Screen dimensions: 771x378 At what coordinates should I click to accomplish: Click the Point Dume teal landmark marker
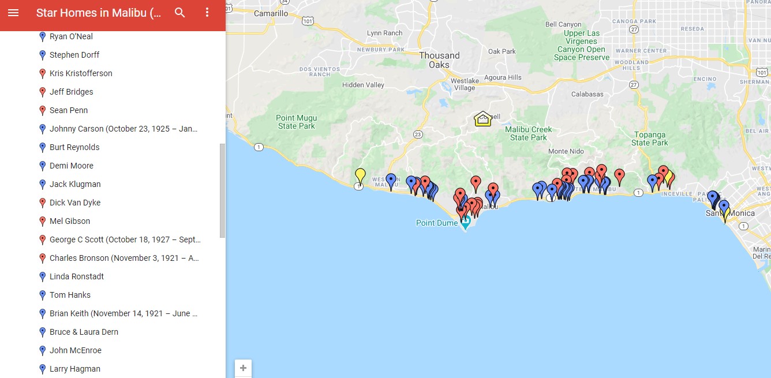point(466,223)
